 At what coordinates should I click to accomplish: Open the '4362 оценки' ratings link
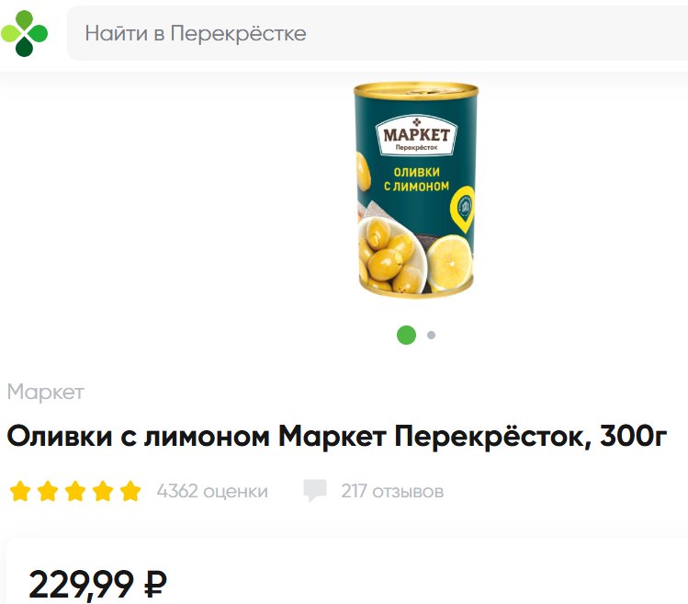tap(212, 491)
